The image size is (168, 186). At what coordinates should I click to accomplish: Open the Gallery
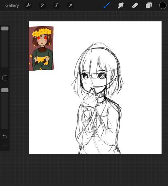click(12, 5)
